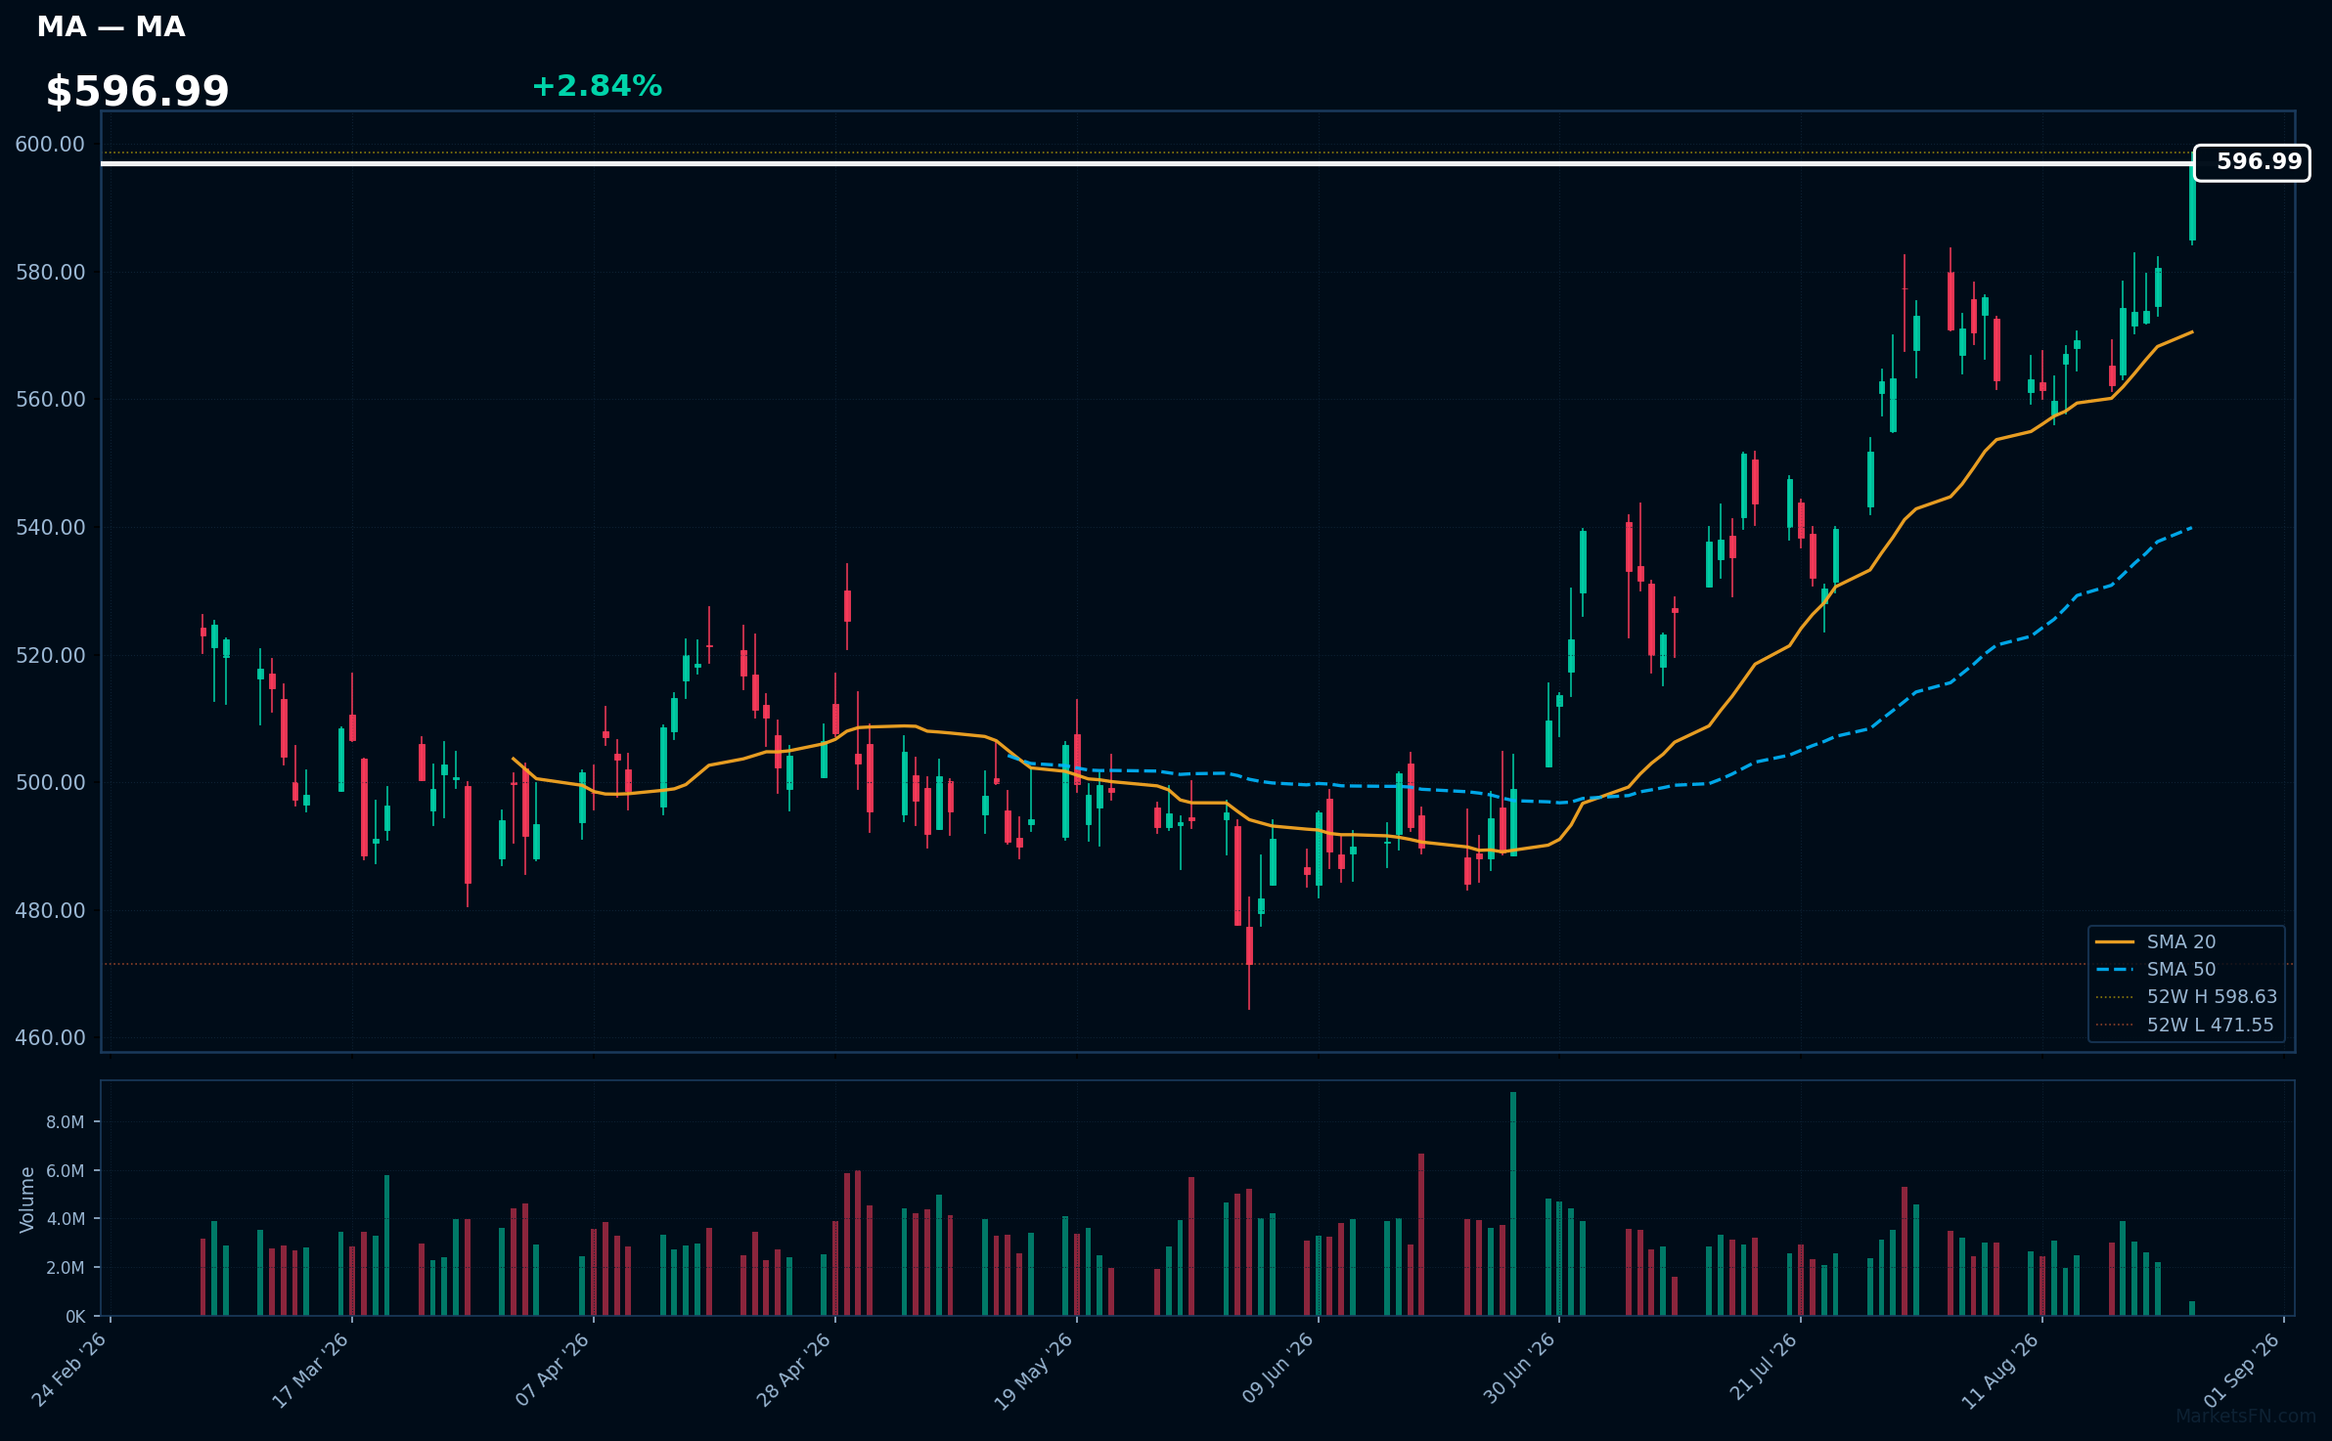This screenshot has width=2332, height=1441.
Task: Click the 520.00 price axis label
Action: coord(50,655)
